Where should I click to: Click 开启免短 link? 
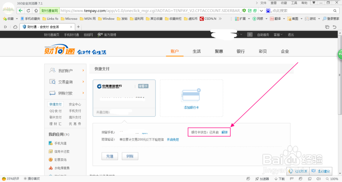click(173, 140)
